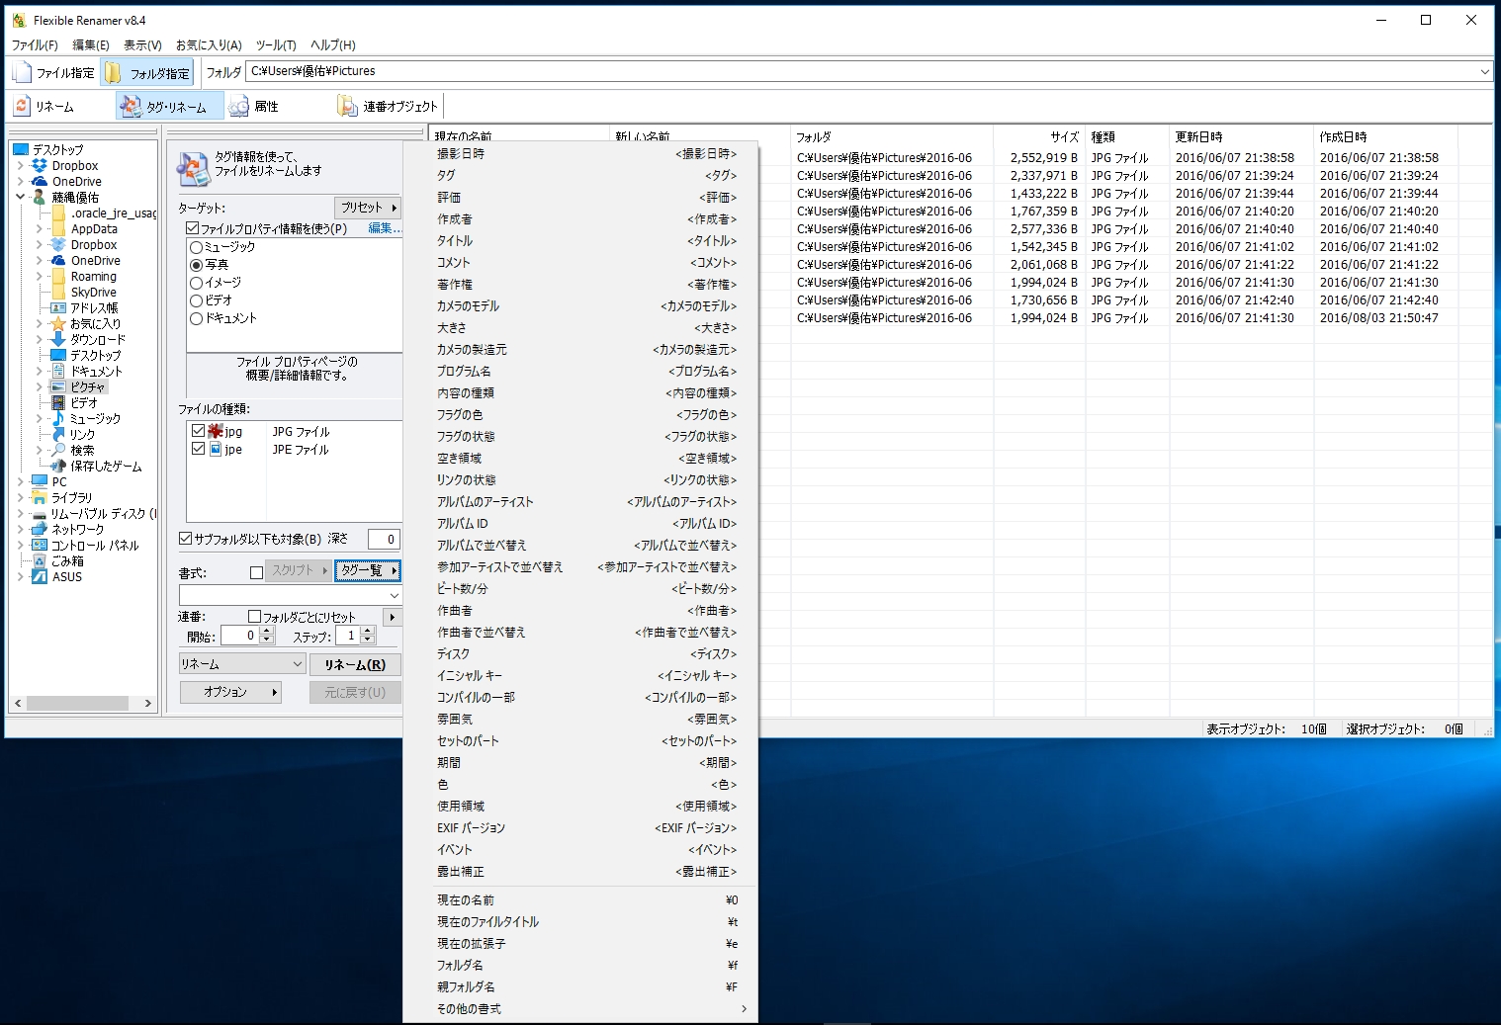Click the プリセット button

[368, 208]
